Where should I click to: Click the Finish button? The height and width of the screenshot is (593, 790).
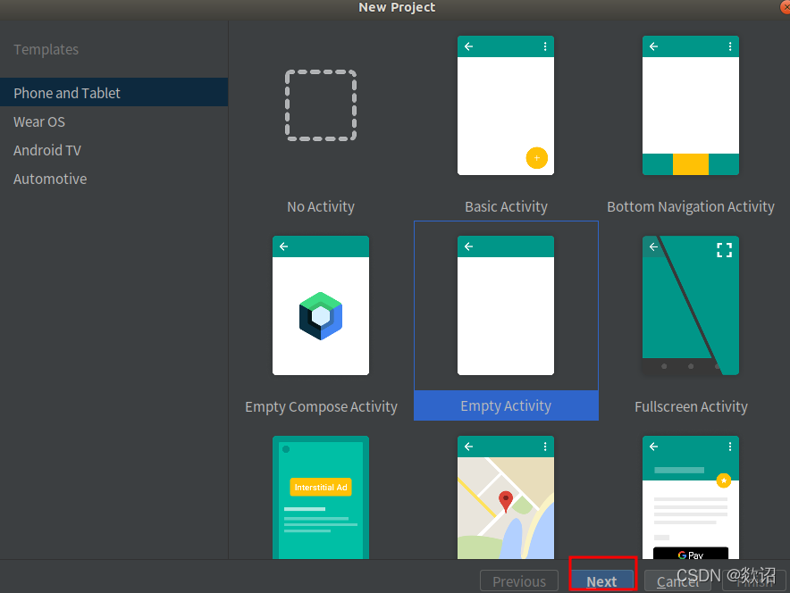(x=755, y=580)
